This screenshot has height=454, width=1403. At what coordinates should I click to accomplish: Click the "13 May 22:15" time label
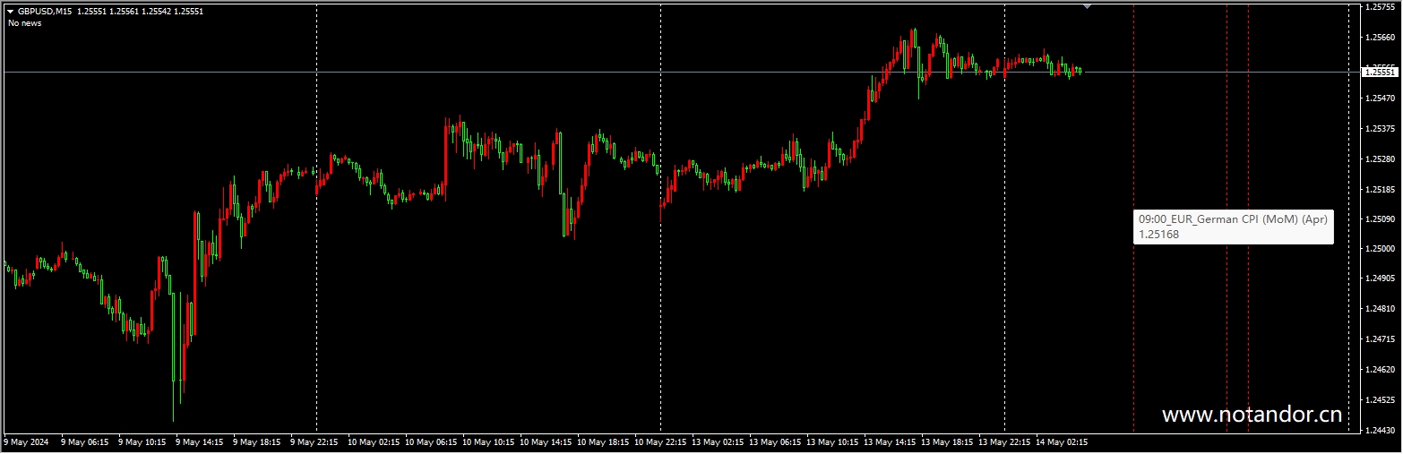(1004, 442)
